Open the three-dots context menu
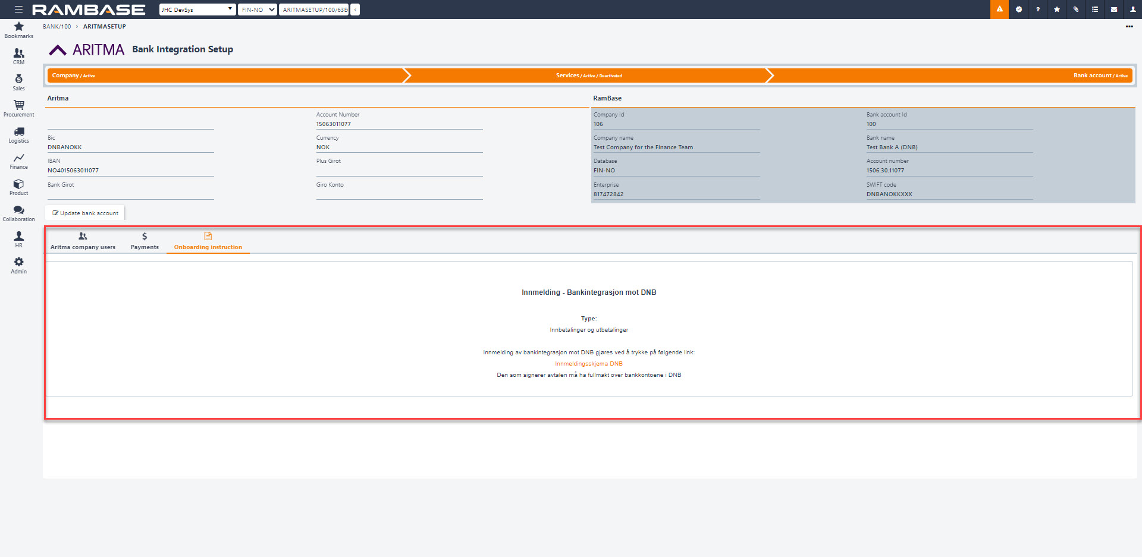Screen dimensions: 1142x557 click(x=1129, y=27)
